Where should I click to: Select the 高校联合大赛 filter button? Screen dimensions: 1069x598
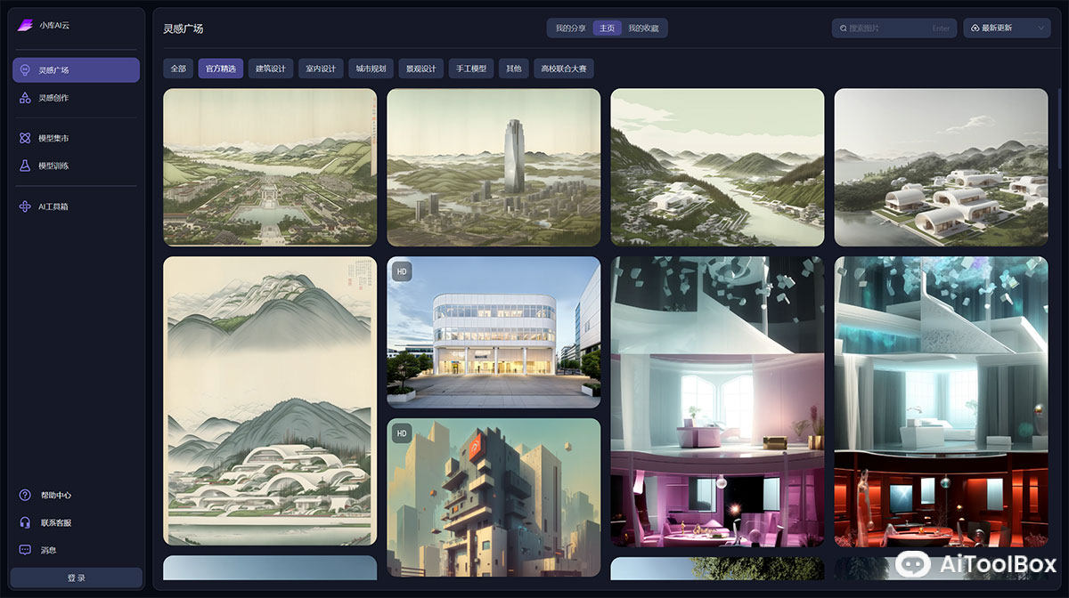(x=564, y=69)
